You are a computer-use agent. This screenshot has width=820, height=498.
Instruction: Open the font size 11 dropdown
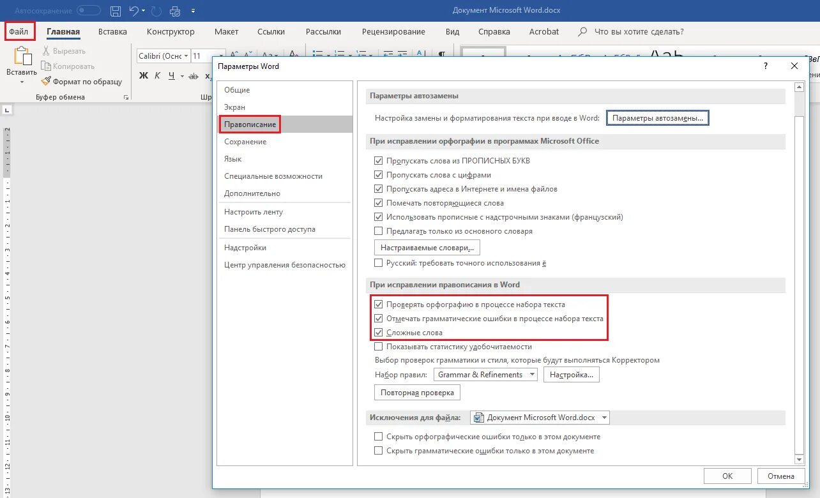coord(221,56)
